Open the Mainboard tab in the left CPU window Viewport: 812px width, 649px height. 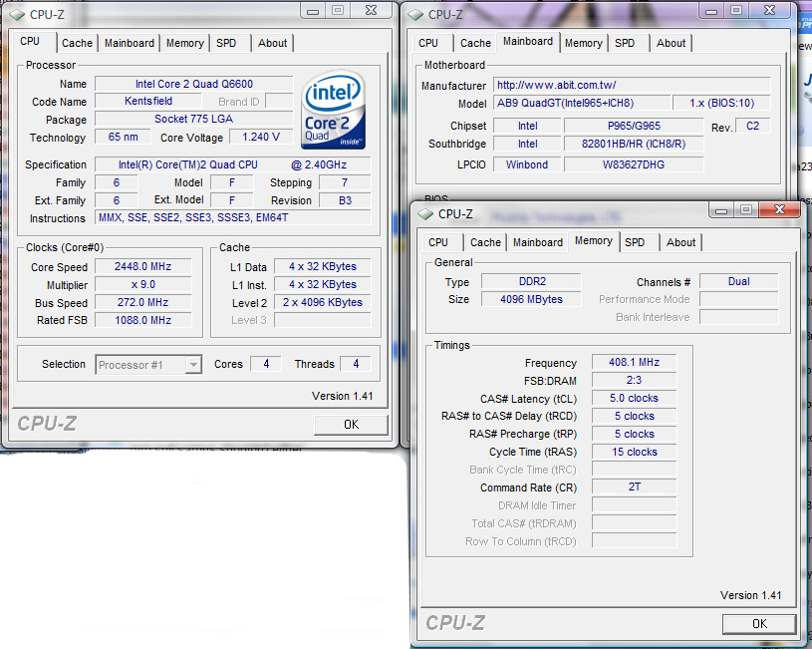[129, 43]
